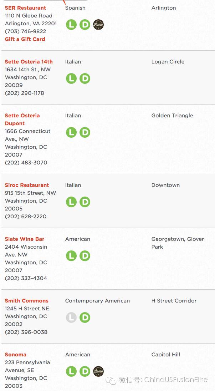Open the Sonoma restaurant link

15,355
